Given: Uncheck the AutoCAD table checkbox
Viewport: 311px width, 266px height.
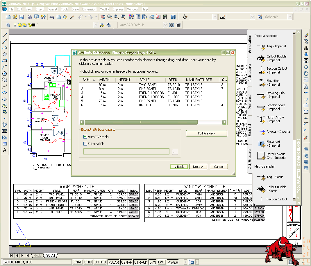Looking at the screenshot, I should pyautogui.click(x=85, y=136).
